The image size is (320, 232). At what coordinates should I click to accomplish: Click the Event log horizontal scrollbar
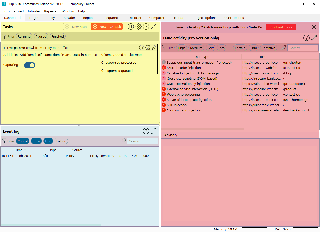[51, 225]
